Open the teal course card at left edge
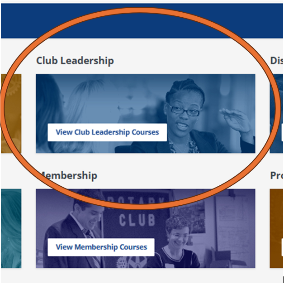Viewport: 284px width, 285px height. click(x=10, y=228)
